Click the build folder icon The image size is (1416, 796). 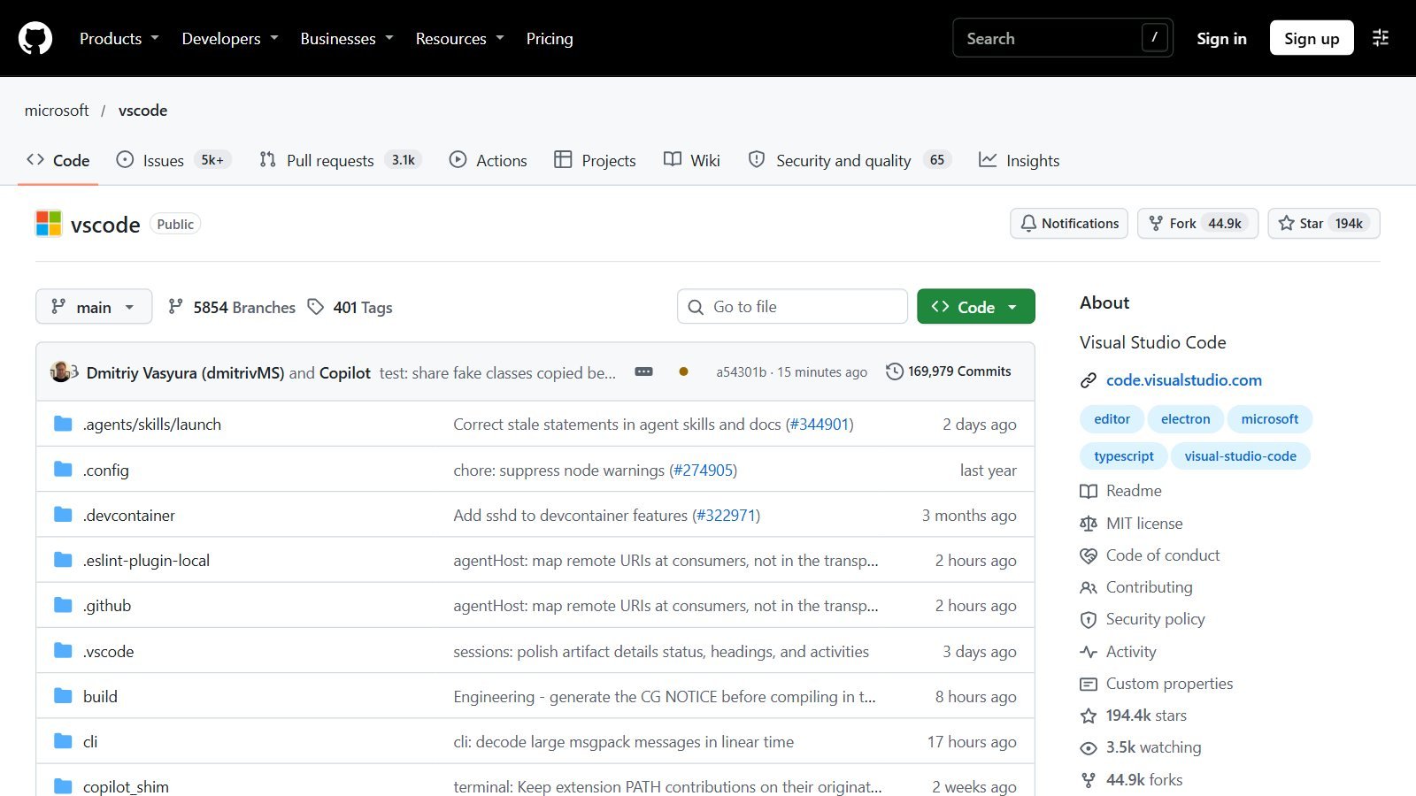pyautogui.click(x=63, y=695)
